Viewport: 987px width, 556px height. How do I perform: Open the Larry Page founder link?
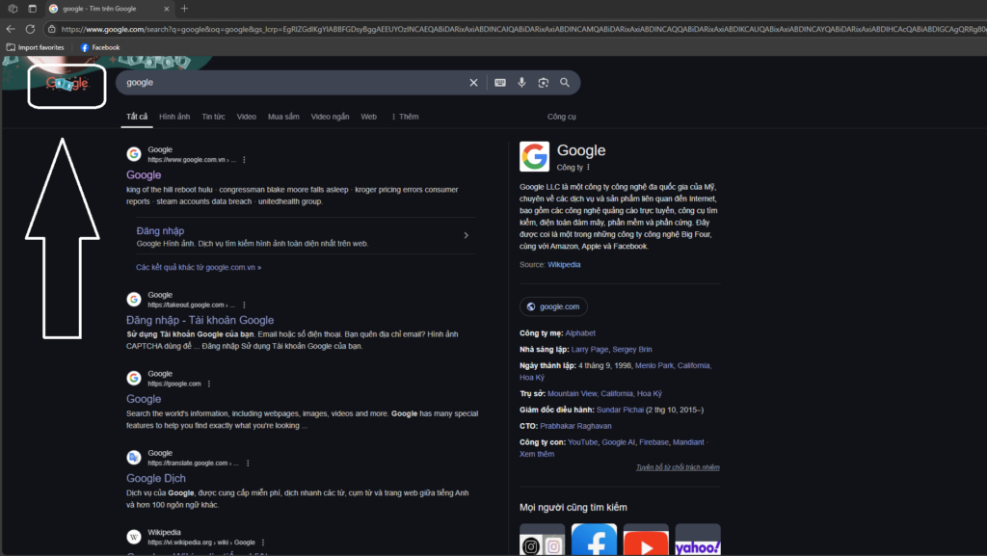pos(590,349)
